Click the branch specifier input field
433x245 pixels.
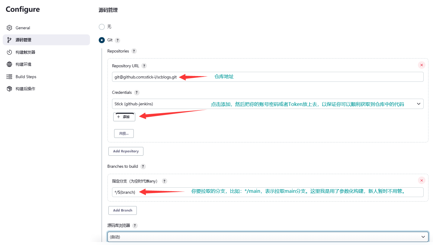268,192
